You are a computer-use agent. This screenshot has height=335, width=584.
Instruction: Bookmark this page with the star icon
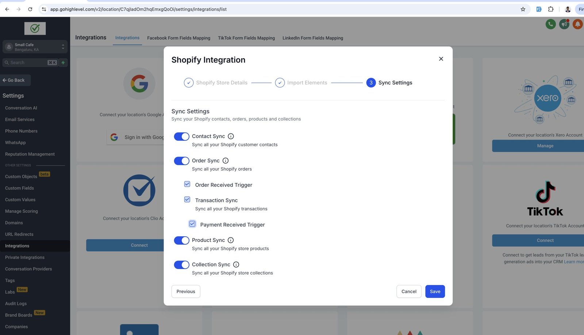[x=523, y=9]
